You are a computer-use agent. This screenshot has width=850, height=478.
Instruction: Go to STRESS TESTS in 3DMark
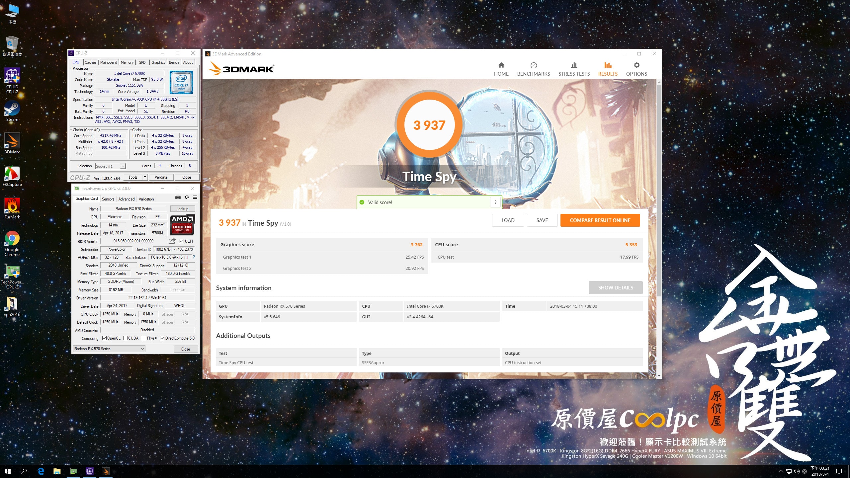(x=574, y=69)
